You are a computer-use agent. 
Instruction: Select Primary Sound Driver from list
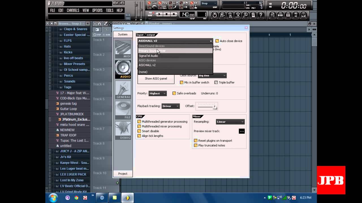175,51
